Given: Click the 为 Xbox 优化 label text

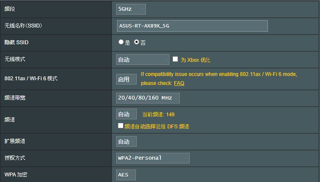Looking at the screenshot, I should 196,60.
